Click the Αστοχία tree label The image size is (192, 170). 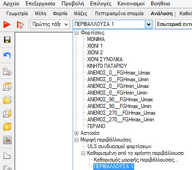click(x=90, y=133)
